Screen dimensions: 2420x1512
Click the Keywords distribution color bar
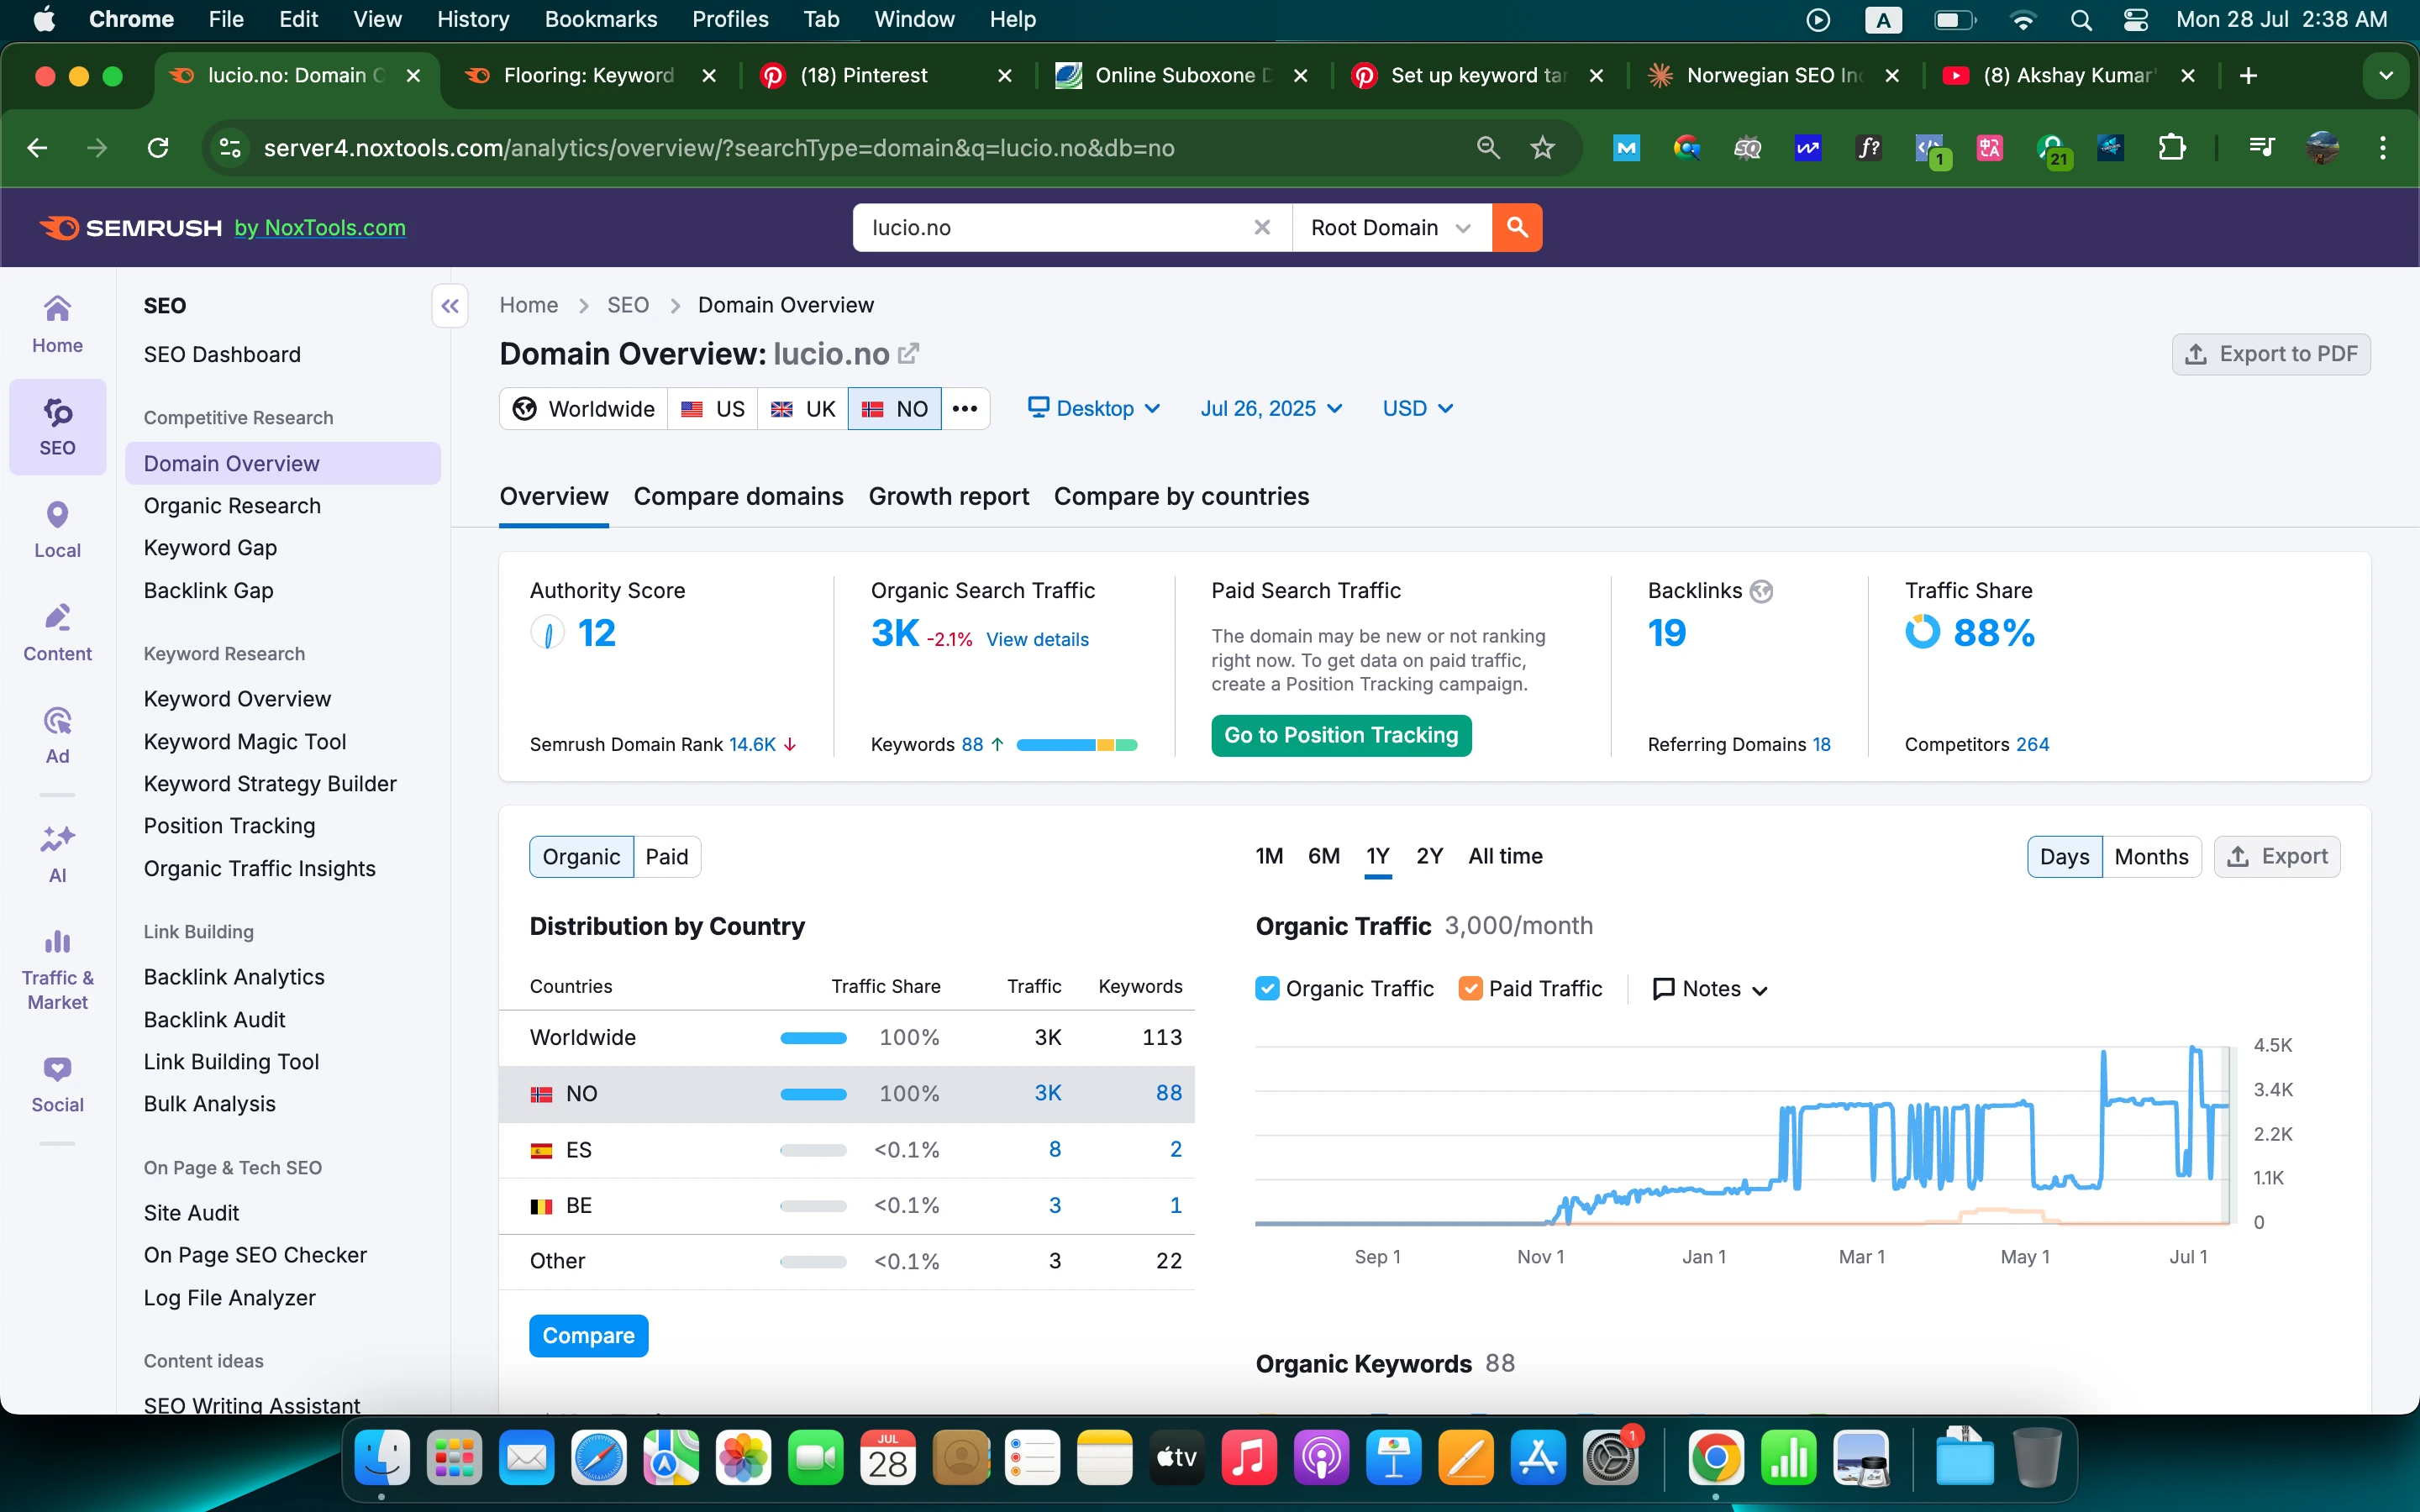click(1076, 744)
